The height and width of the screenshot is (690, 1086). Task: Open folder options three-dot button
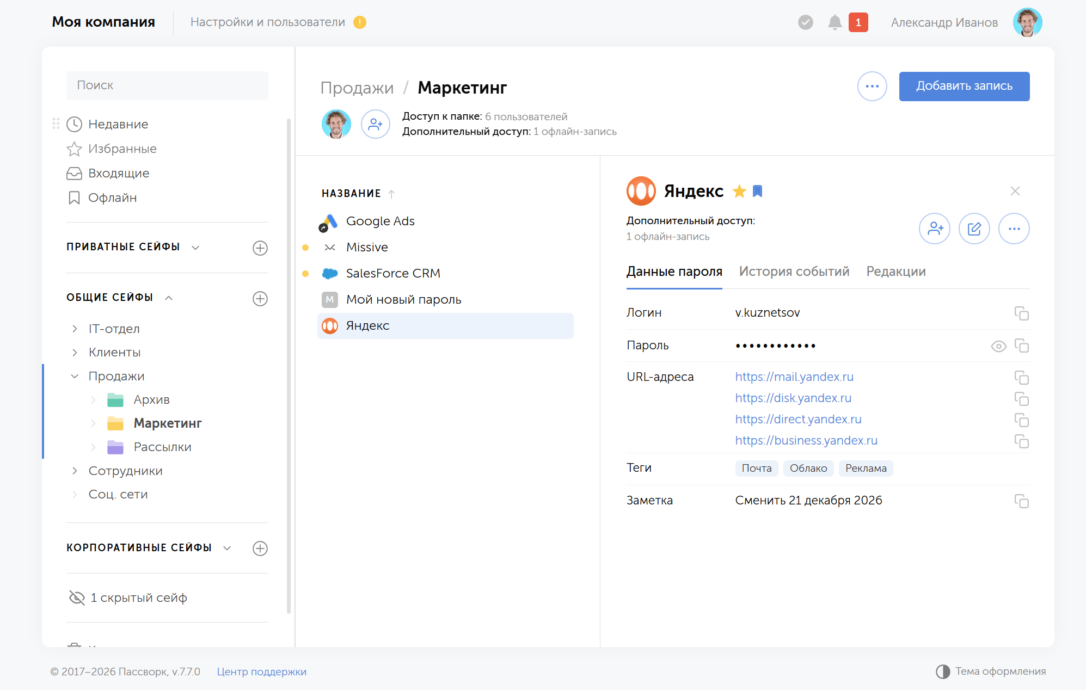pos(872,87)
